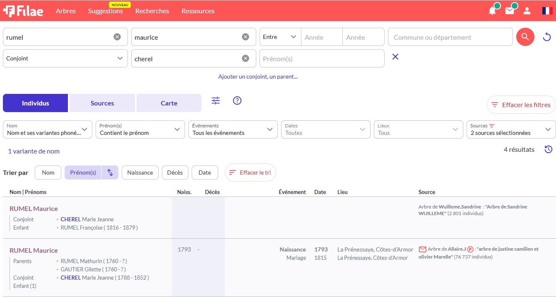Click the '4 résultats' count text
556x297 pixels.
519,149
